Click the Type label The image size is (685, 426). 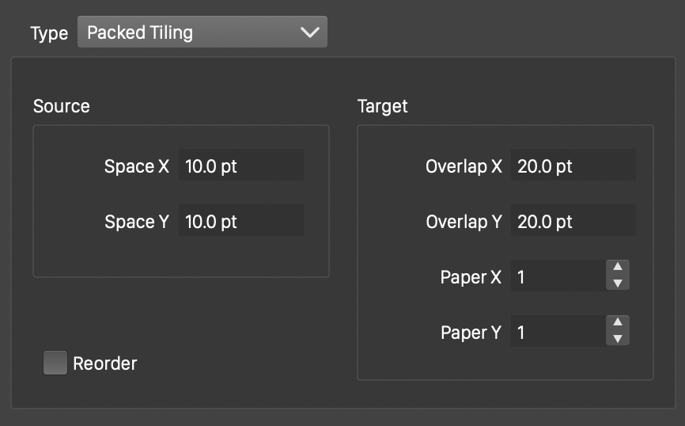[49, 33]
